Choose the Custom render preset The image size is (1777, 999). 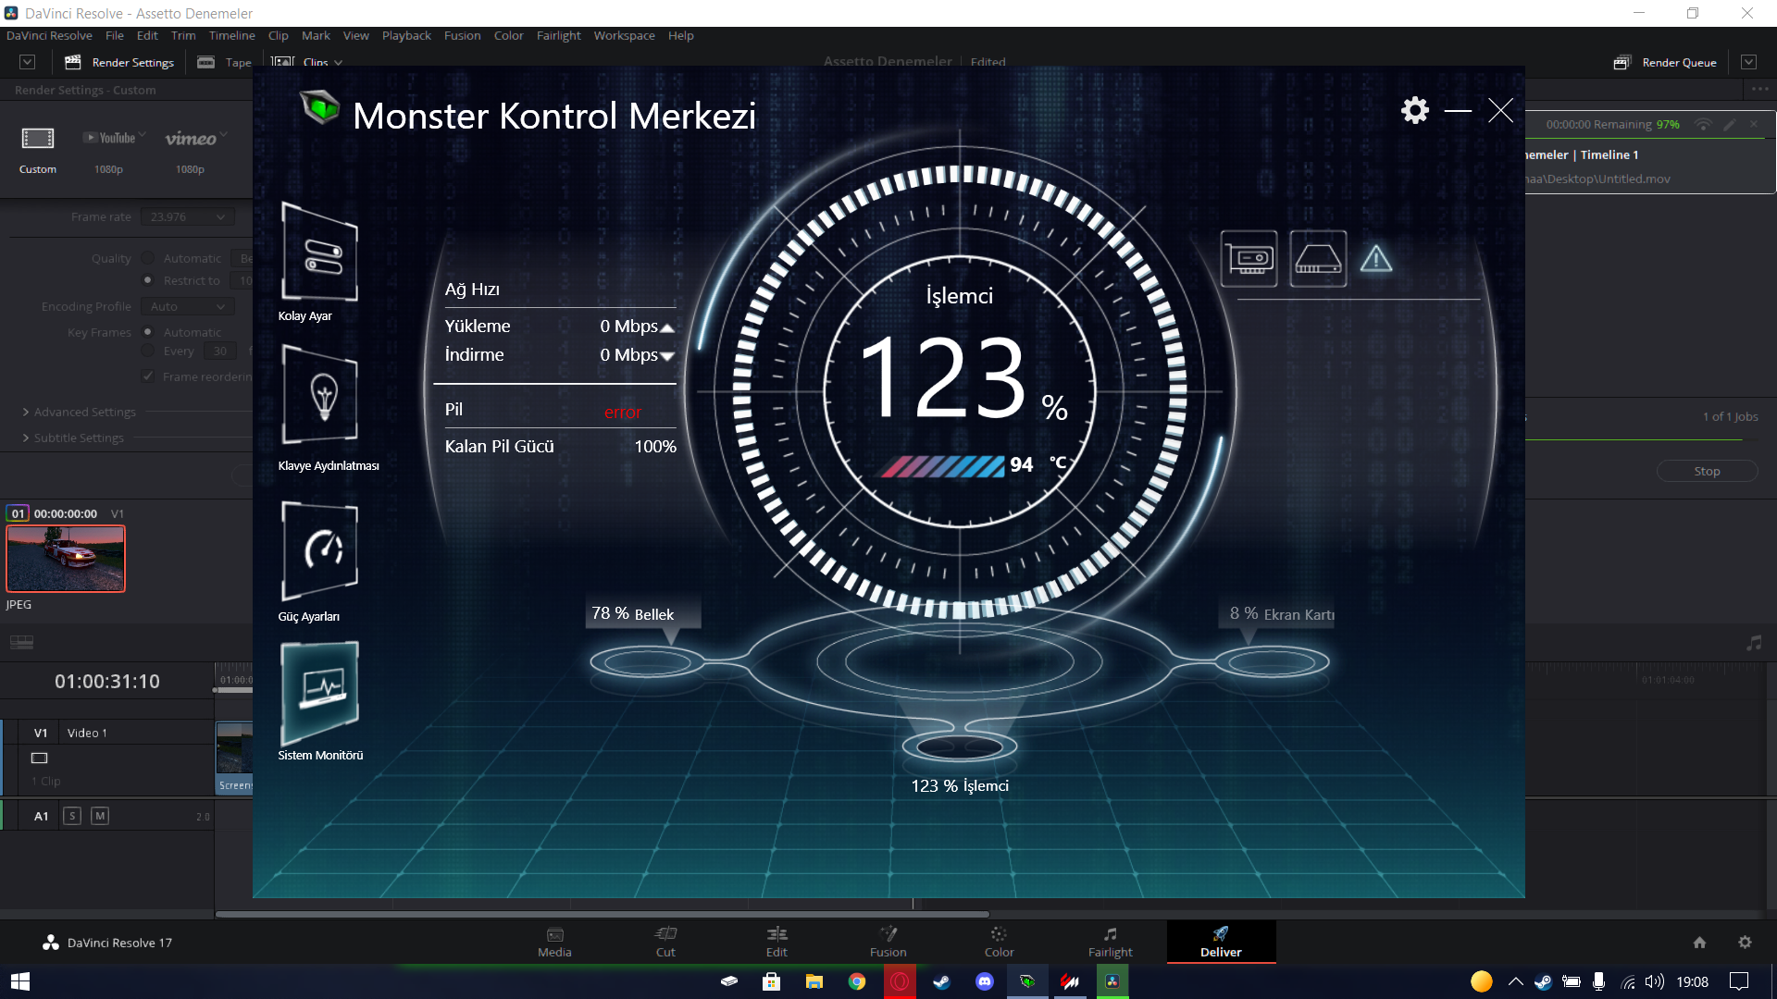click(38, 150)
